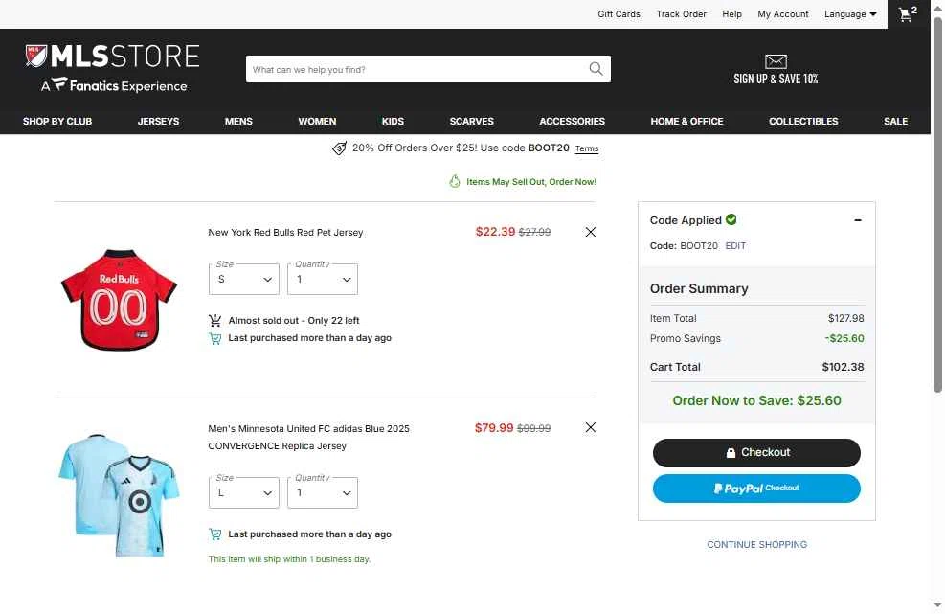
Task: Click the $79.99 sale price
Action: (x=494, y=427)
